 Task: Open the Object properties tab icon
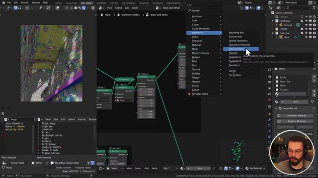point(269,114)
